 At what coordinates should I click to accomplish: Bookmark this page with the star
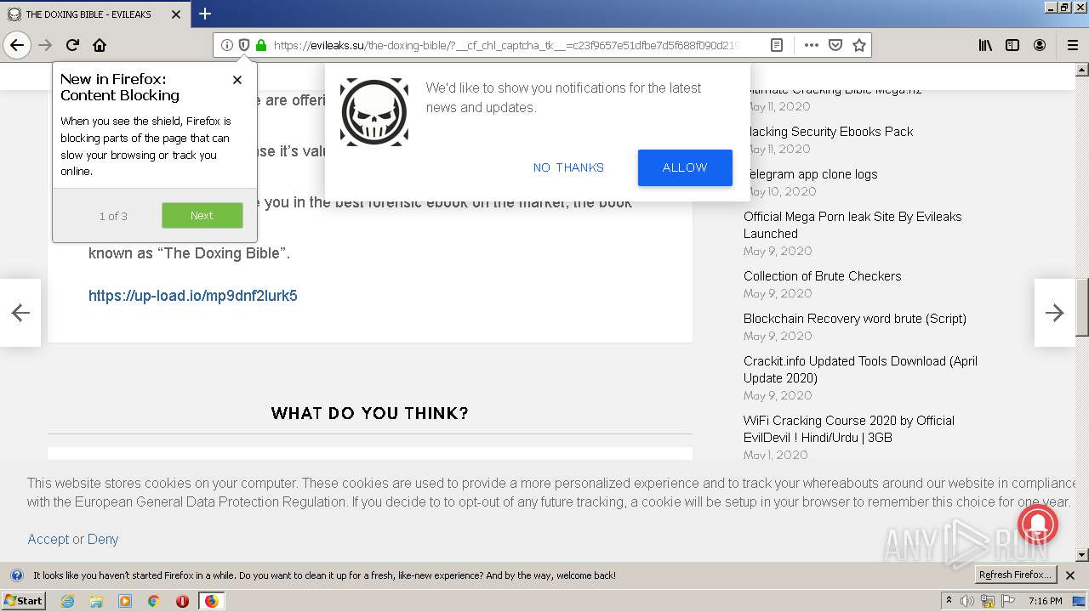859,45
